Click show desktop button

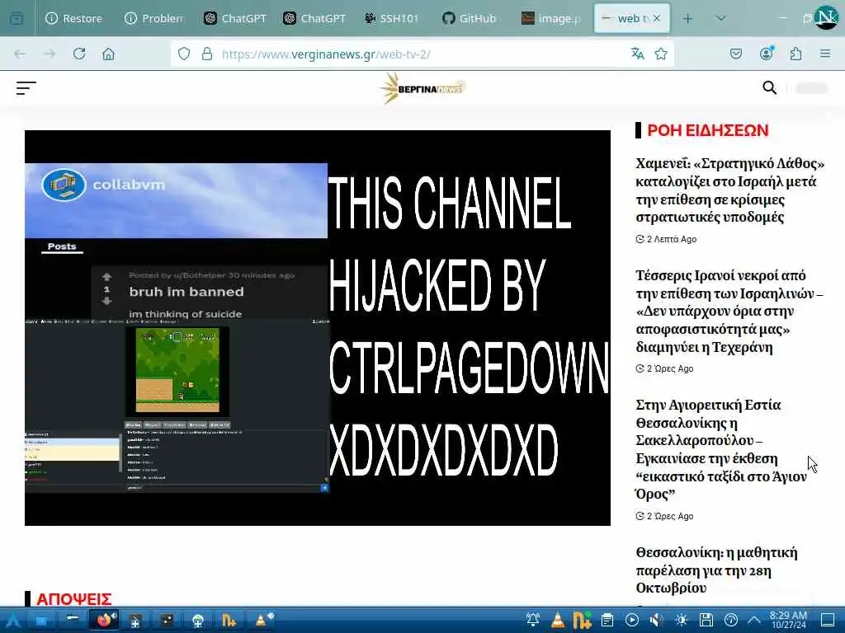[827, 620]
